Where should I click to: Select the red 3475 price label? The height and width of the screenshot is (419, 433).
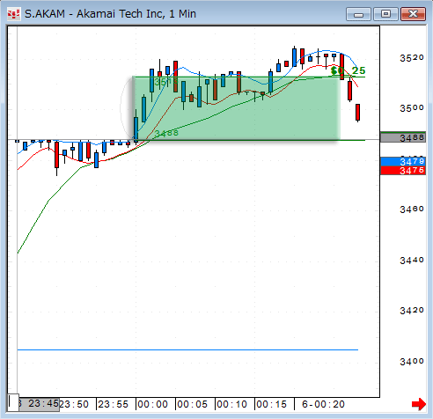point(403,170)
